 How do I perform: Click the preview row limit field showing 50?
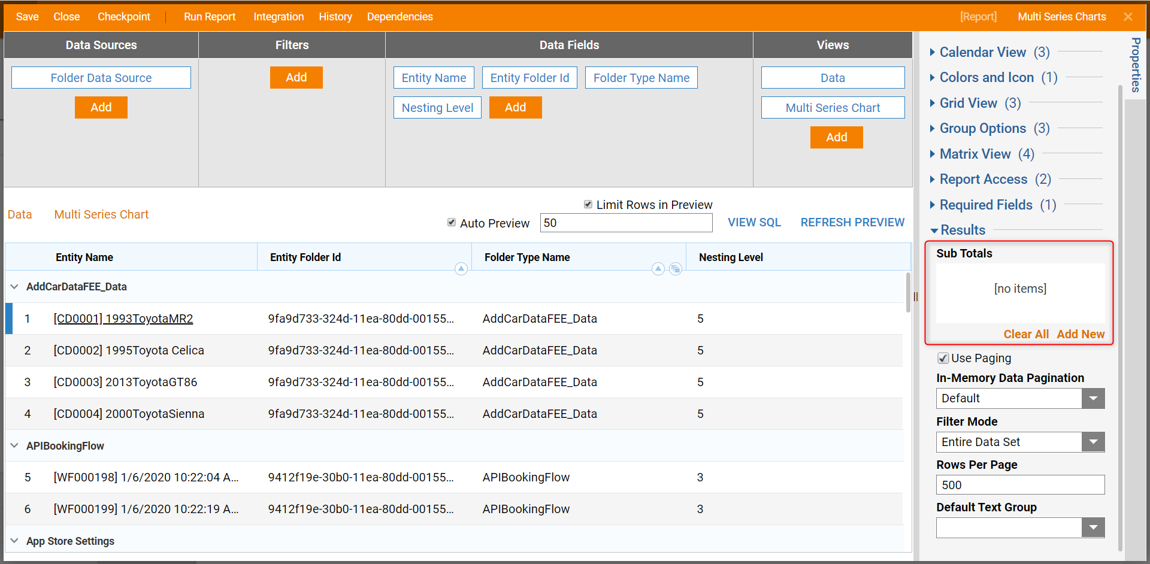point(626,223)
